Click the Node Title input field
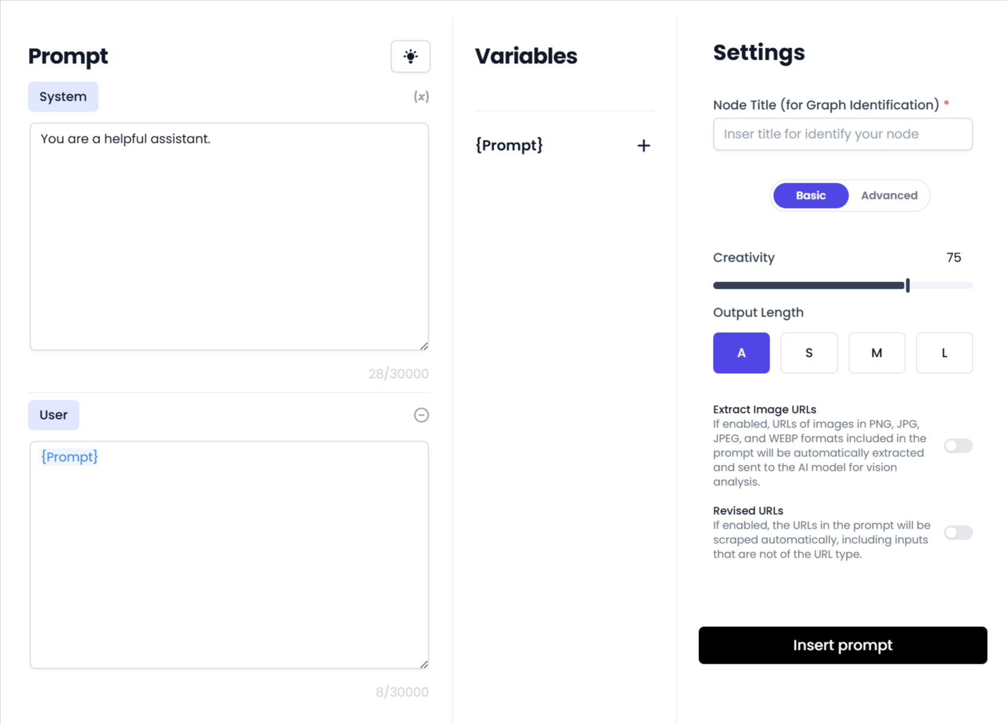 point(842,134)
